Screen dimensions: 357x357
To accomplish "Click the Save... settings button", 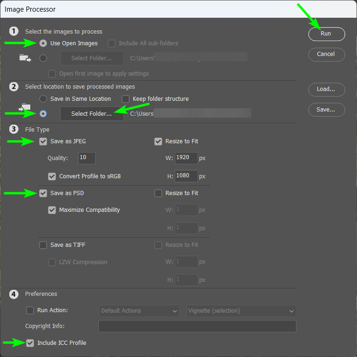I will 327,110.
